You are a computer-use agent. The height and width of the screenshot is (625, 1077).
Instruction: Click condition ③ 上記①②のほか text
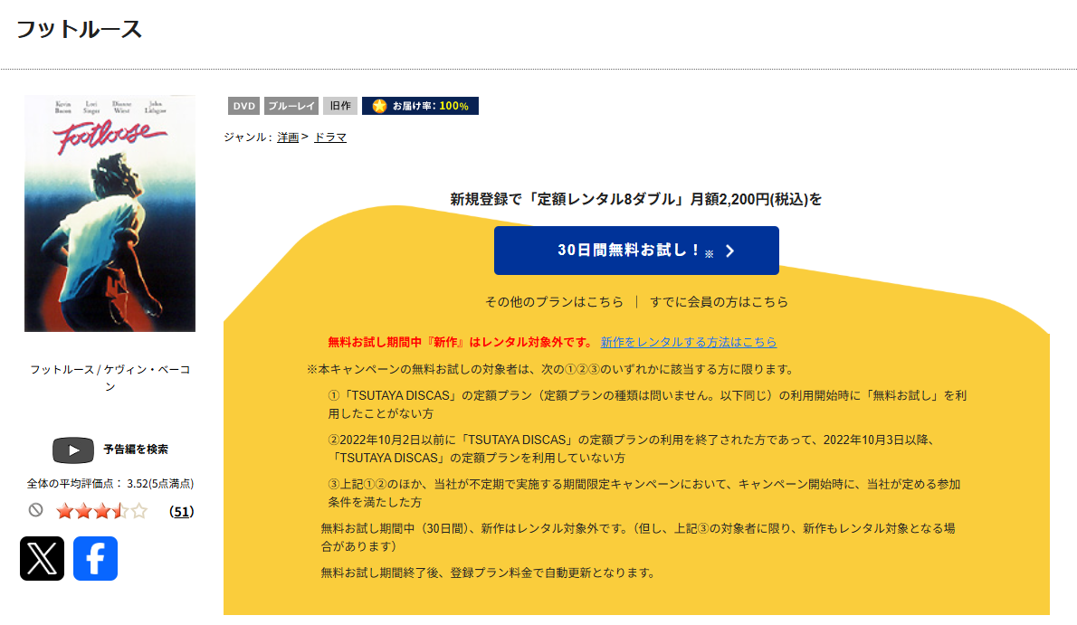(x=643, y=493)
